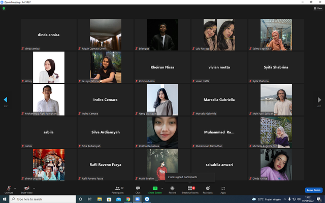Open the notification center icon

click(x=319, y=199)
